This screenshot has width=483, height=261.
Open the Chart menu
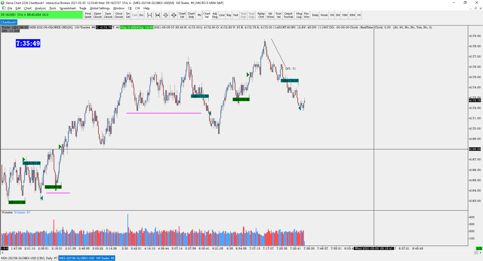28,8
